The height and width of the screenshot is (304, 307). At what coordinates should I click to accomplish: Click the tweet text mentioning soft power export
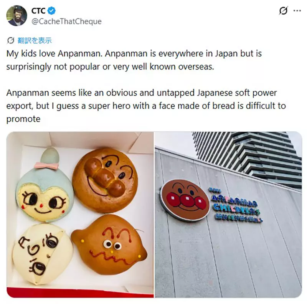coord(146,106)
